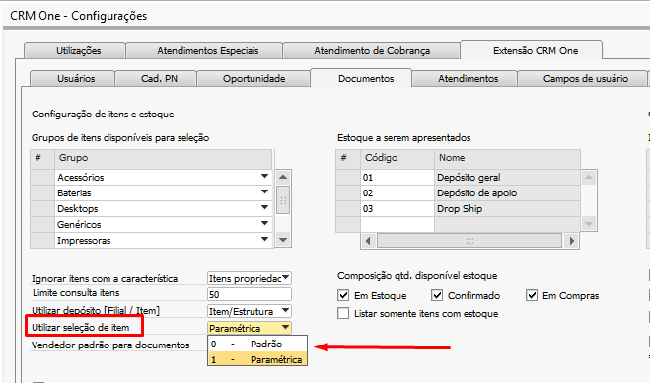This screenshot has height=383, width=650.
Task: Select the Drop Ship name cell
Action: point(507,208)
